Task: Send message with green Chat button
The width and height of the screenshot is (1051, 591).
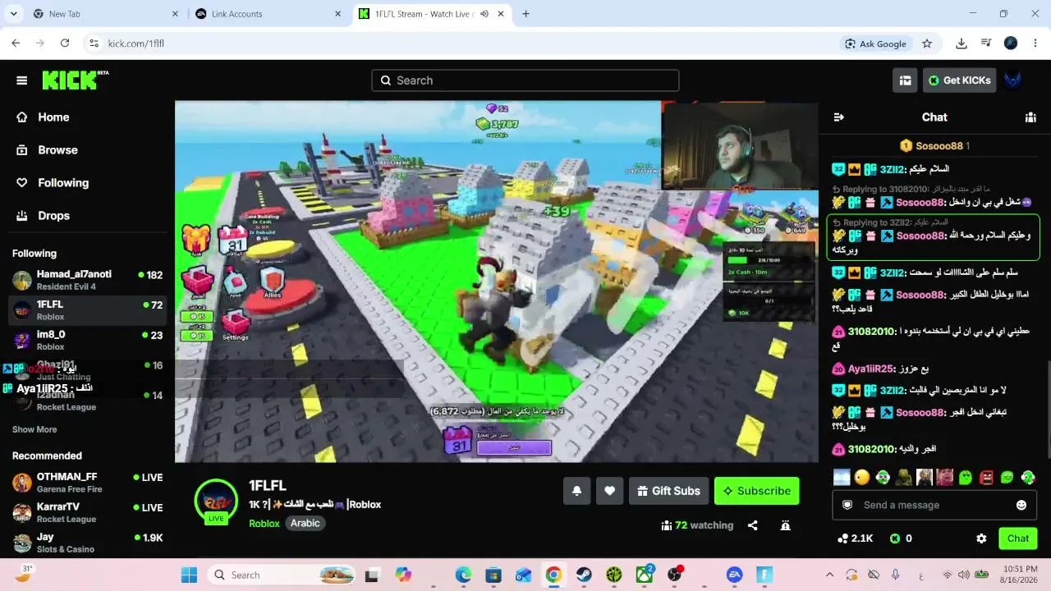Action: point(1018,538)
